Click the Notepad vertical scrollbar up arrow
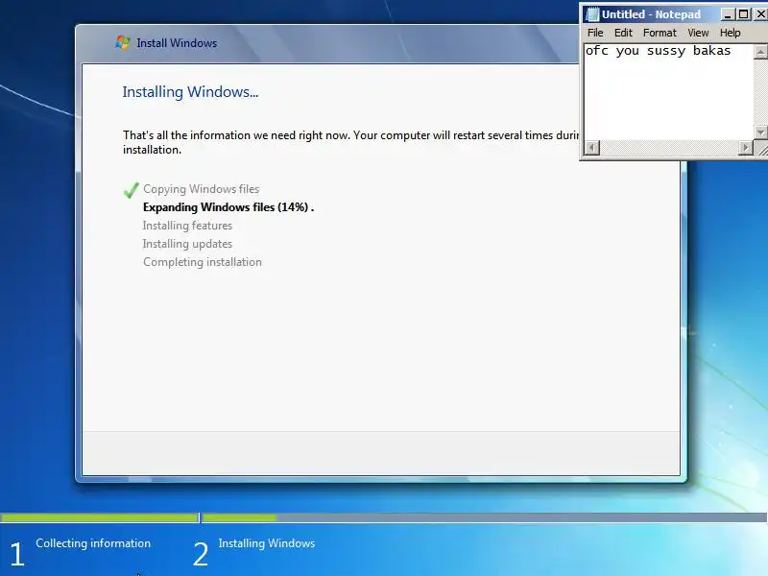Viewport: 768px width, 576px height. (760, 52)
